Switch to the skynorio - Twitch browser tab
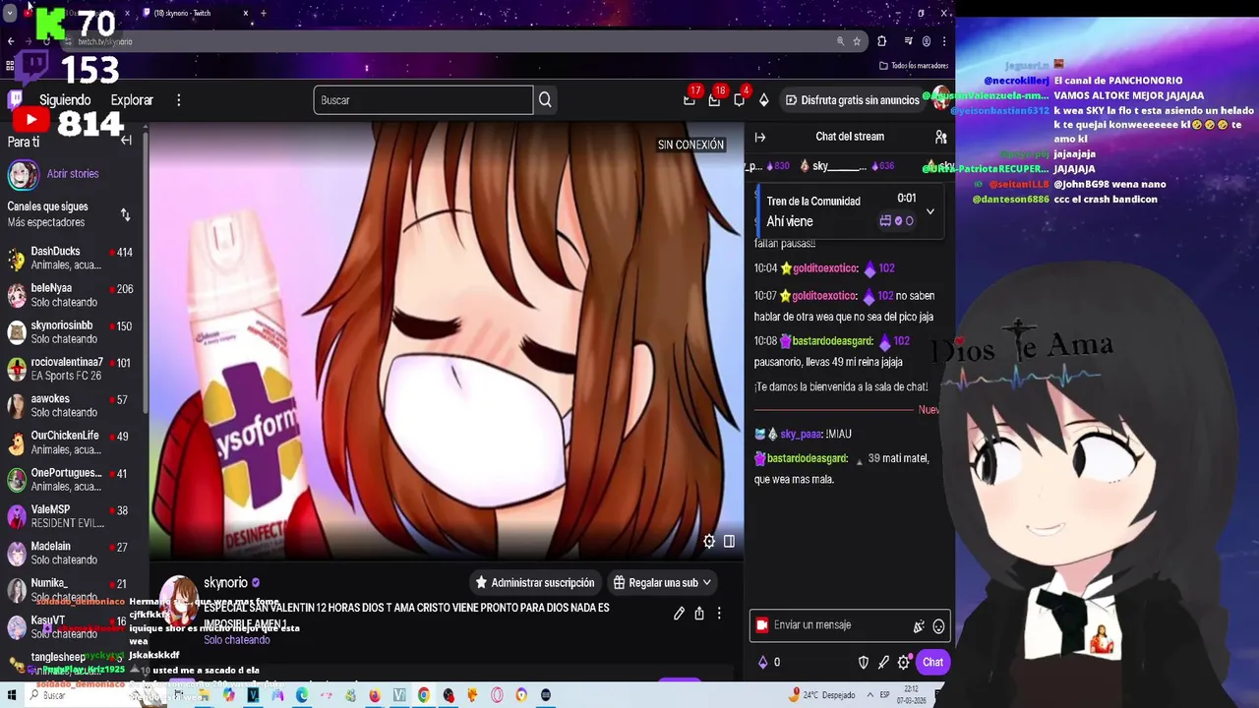The width and height of the screenshot is (1259, 708). (x=196, y=13)
